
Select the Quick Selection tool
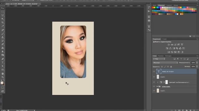(x=3, y=19)
